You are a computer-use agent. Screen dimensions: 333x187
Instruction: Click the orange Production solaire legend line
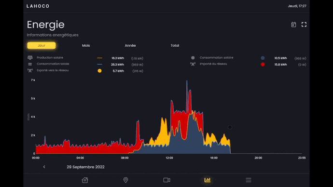[99, 58]
